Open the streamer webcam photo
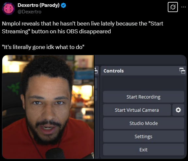Screen dimensions: 188x161 tap(48, 107)
